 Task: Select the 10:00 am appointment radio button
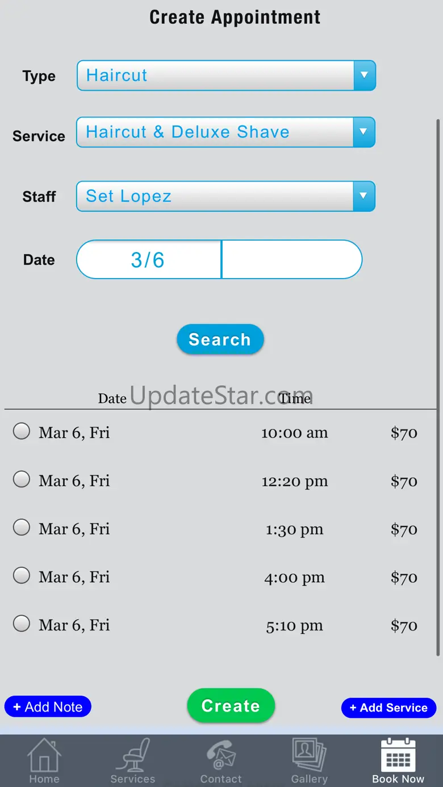(x=22, y=431)
